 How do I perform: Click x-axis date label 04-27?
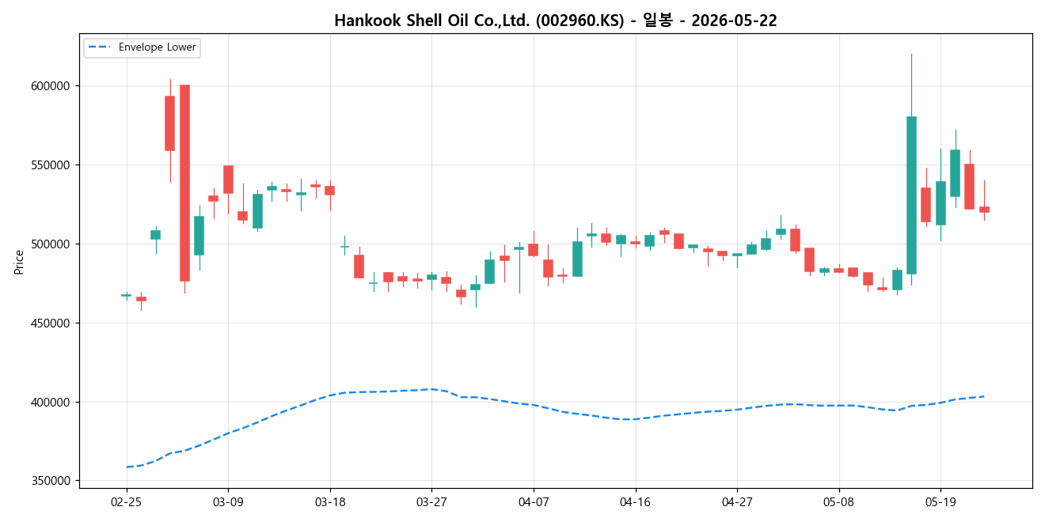coord(737,501)
